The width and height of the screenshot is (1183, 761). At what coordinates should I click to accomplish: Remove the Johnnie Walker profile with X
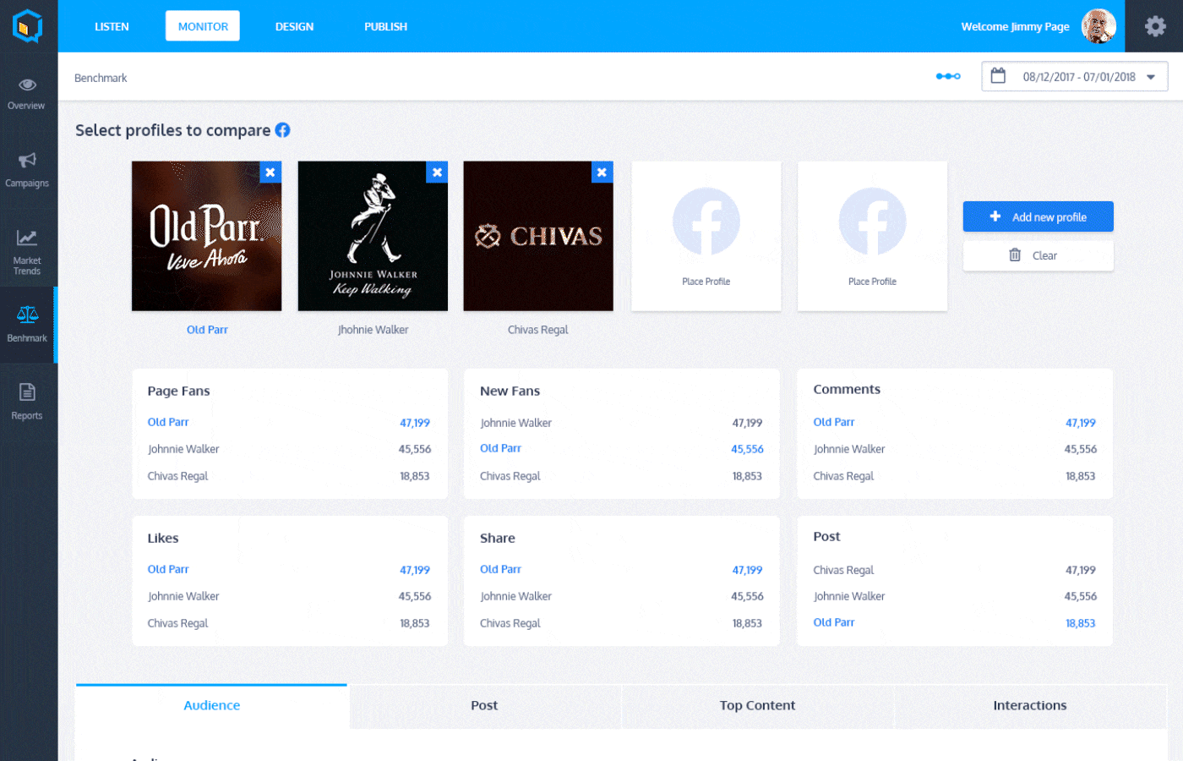pyautogui.click(x=437, y=172)
